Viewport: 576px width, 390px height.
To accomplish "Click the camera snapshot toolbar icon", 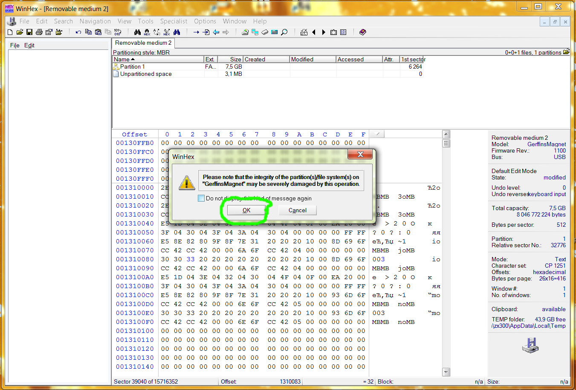I will 333,32.
